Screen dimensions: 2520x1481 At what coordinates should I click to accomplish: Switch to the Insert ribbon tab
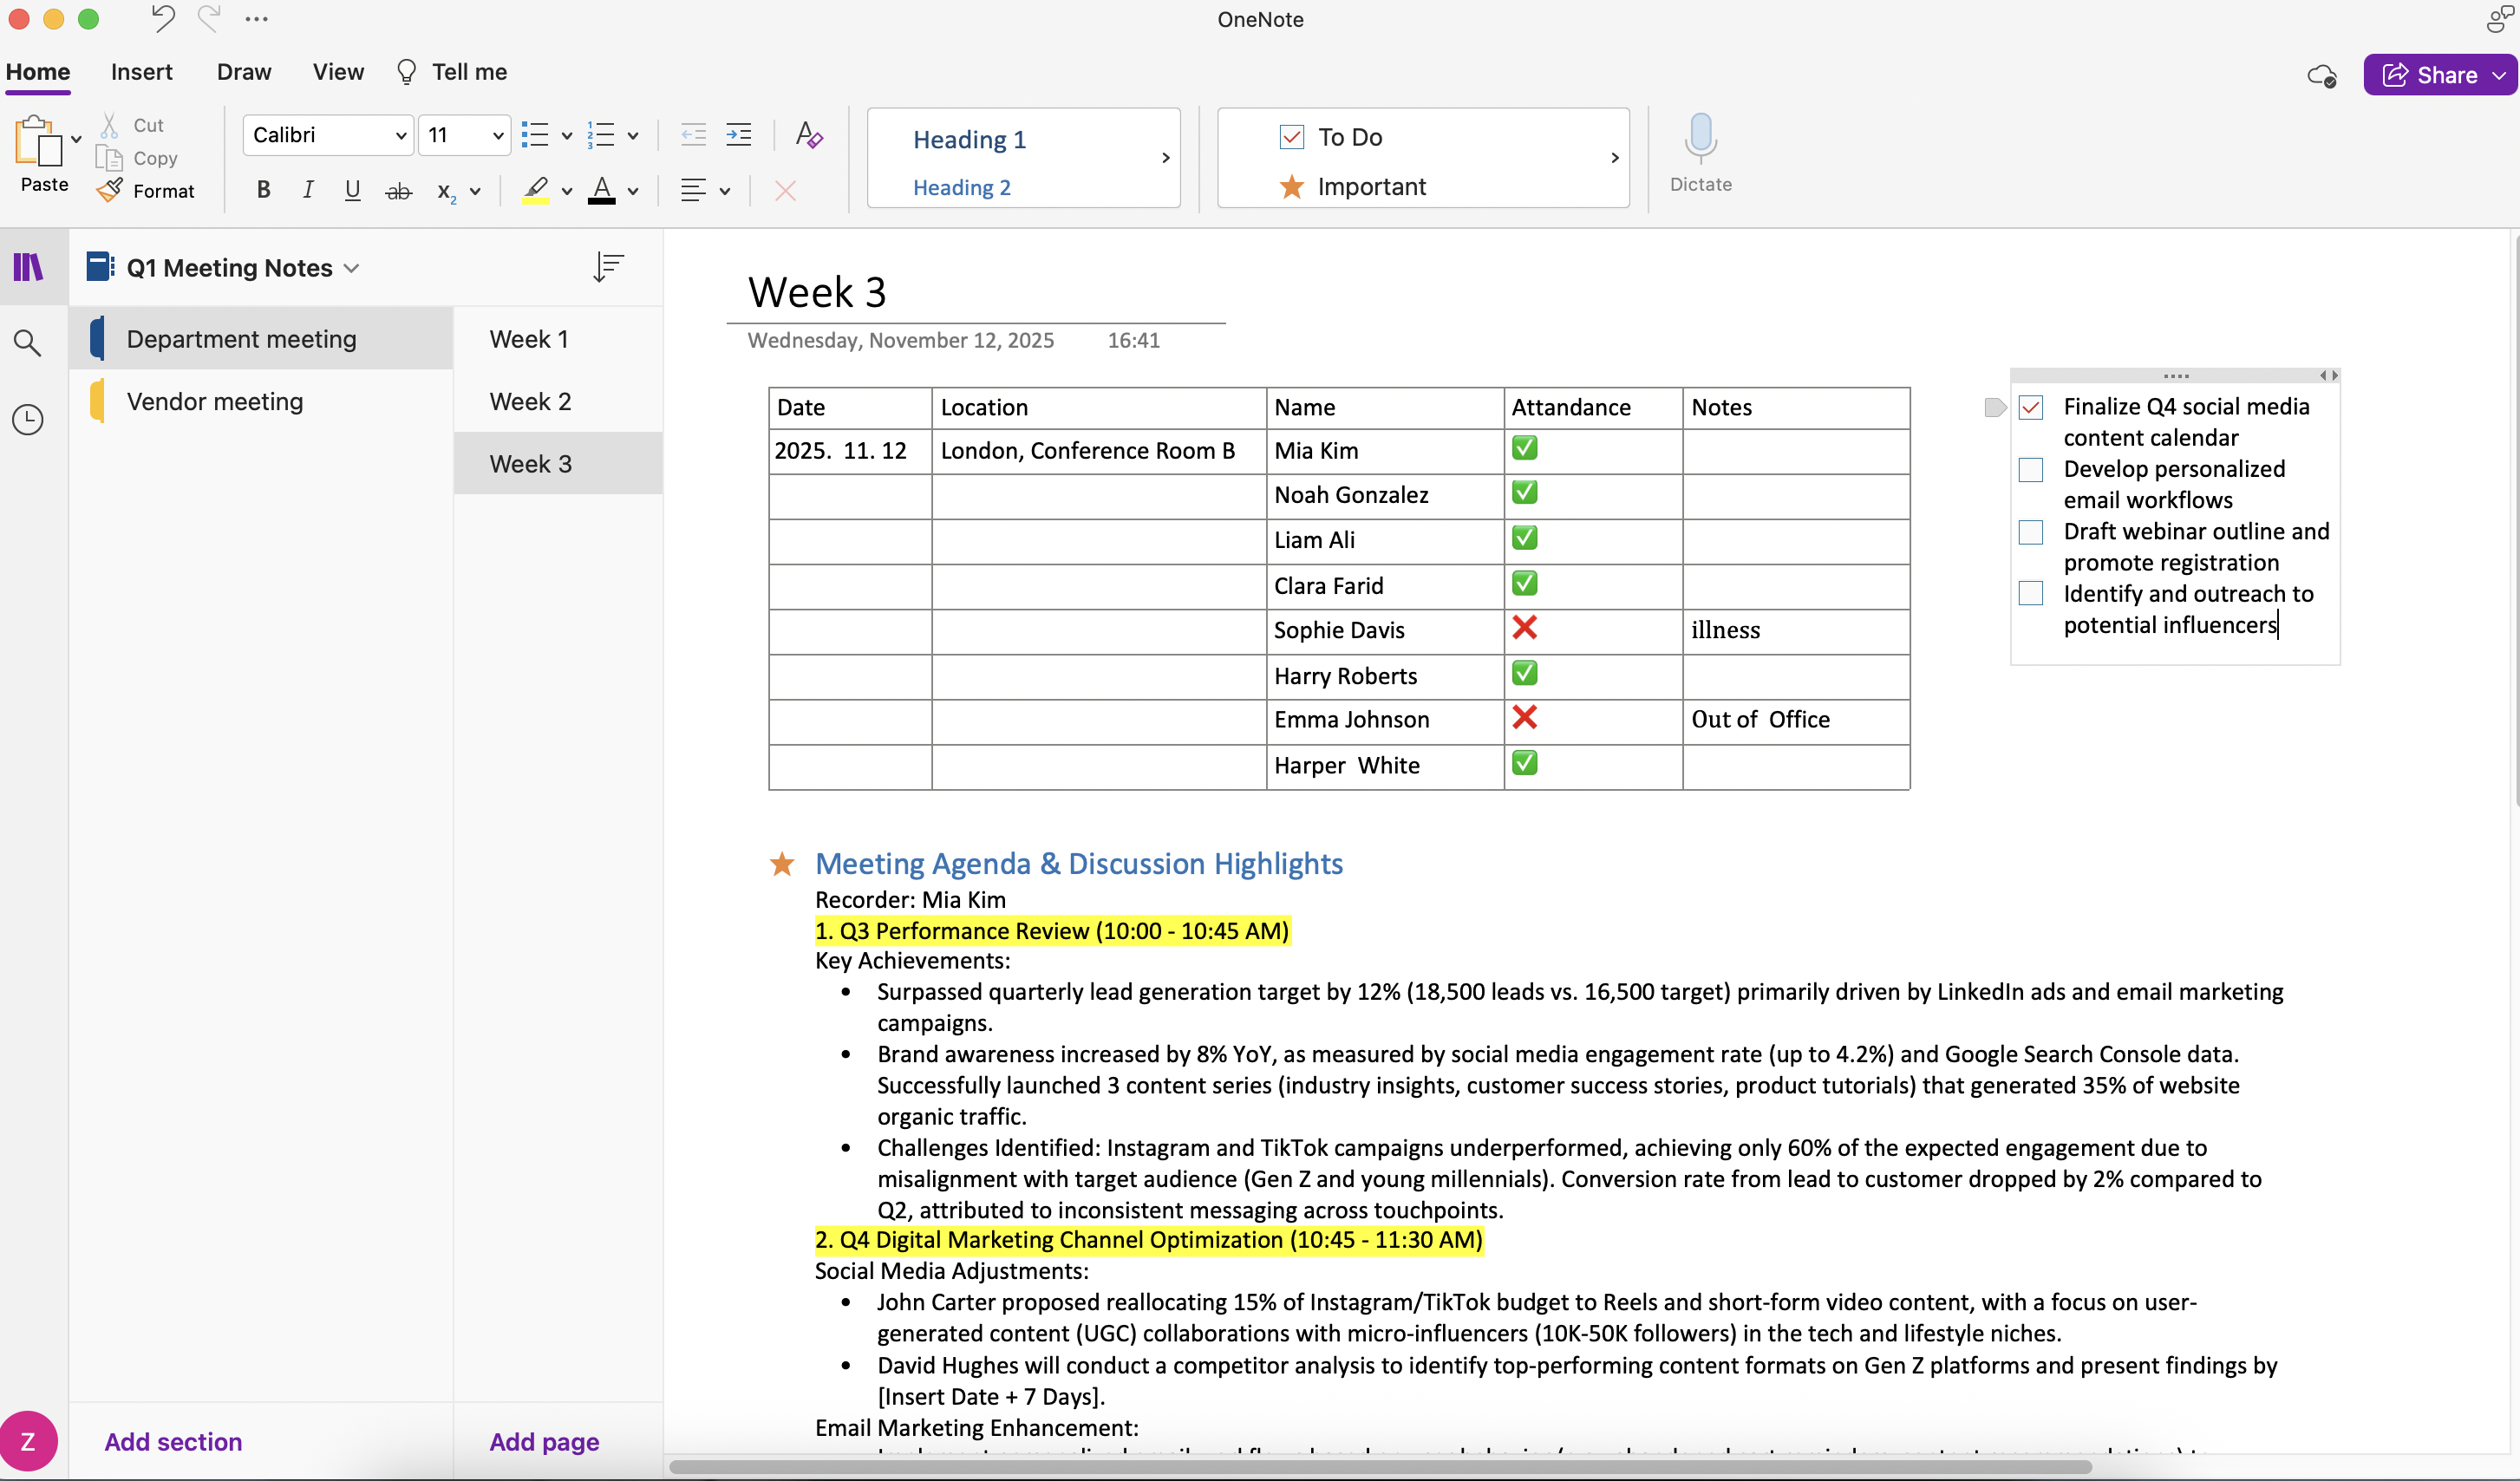(141, 72)
